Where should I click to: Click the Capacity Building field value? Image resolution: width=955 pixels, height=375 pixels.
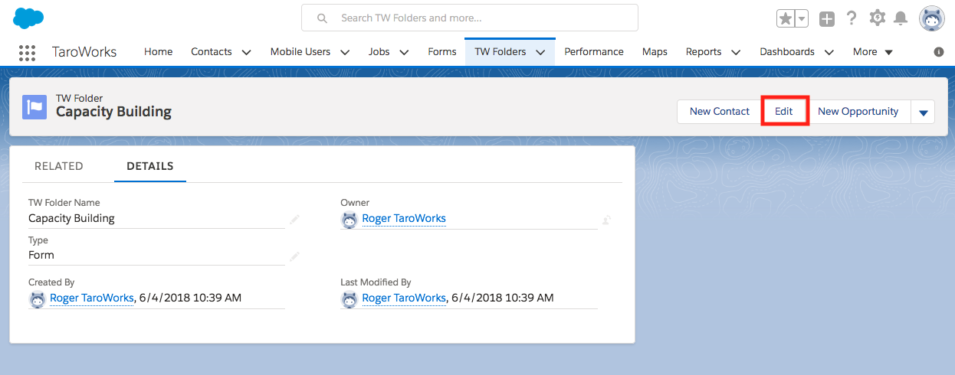[x=71, y=218]
